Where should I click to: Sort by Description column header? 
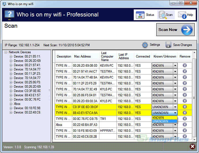[x=64, y=56]
